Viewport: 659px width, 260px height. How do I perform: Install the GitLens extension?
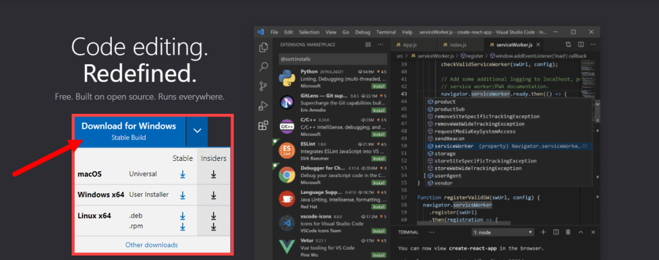378,110
